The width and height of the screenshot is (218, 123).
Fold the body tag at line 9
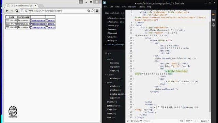pos(134,25)
